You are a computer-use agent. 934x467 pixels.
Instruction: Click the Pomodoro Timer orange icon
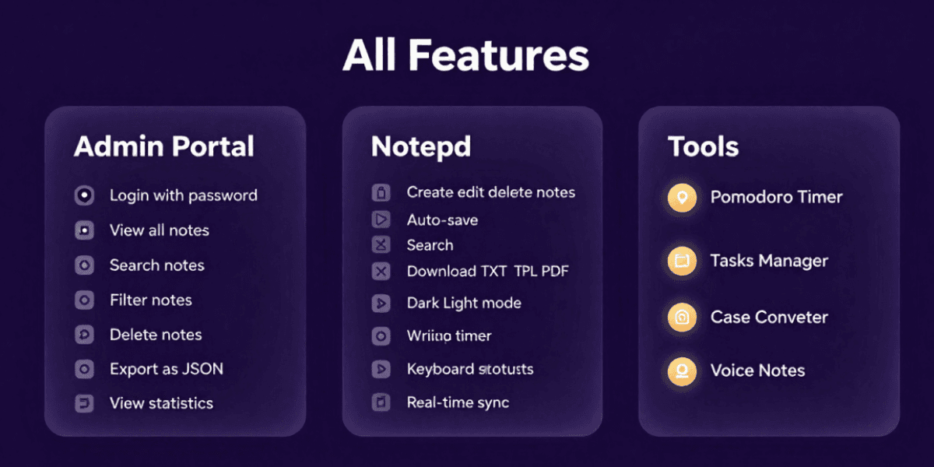pos(682,198)
